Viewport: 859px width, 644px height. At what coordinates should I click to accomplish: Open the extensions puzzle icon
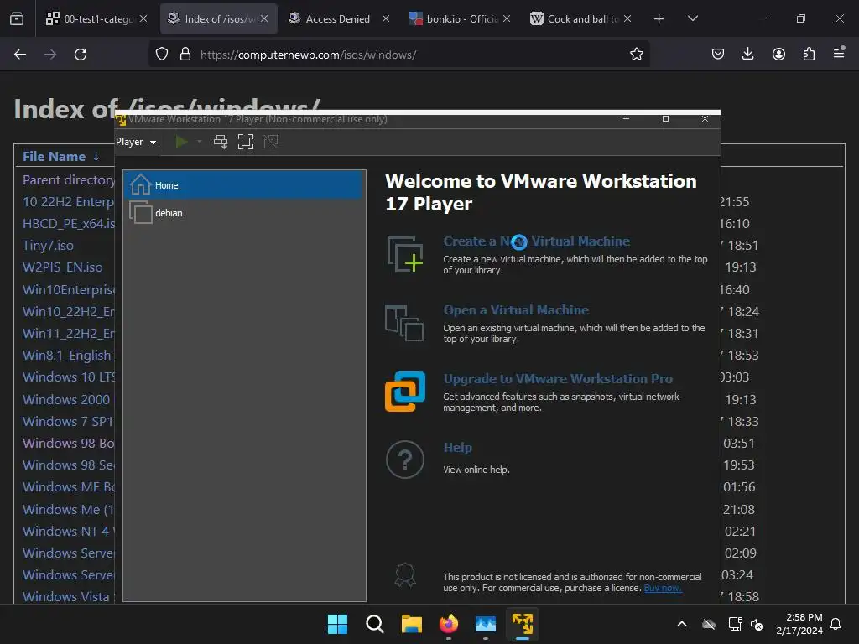tap(809, 54)
